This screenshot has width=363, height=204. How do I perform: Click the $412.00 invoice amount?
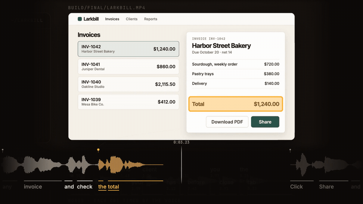[x=166, y=102]
